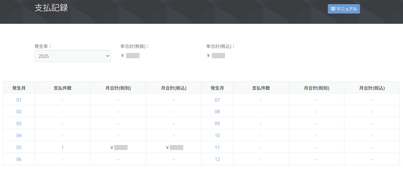Click payment count 1 for month 05
This screenshot has width=403, height=175.
63,147
